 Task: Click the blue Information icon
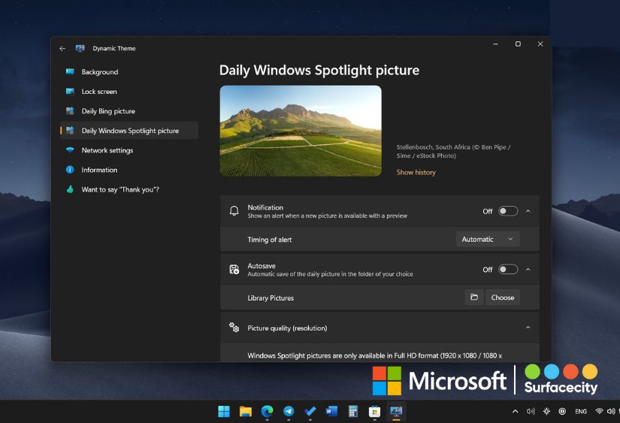coord(70,170)
